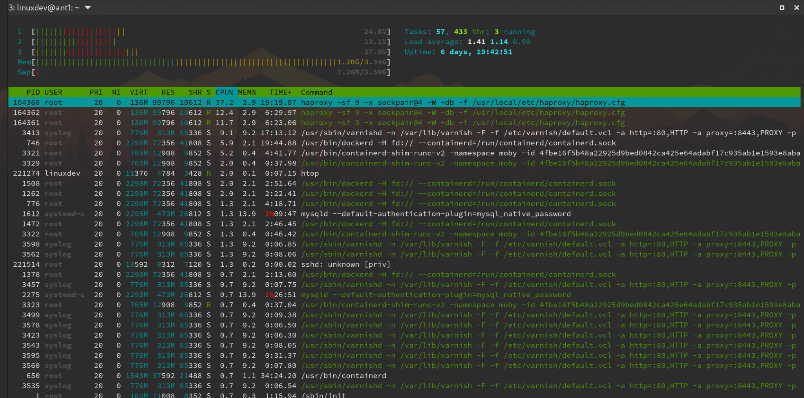This screenshot has width=804, height=398.
Task: Sort processes by the CPU% column header
Action: coord(225,92)
